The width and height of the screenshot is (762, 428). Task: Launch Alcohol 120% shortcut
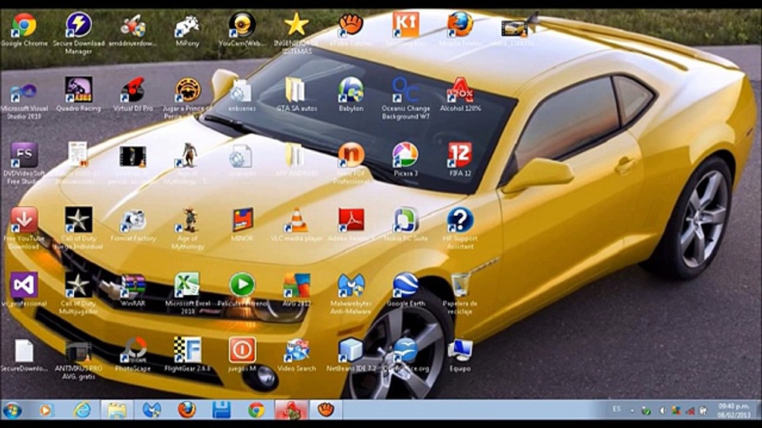[460, 90]
